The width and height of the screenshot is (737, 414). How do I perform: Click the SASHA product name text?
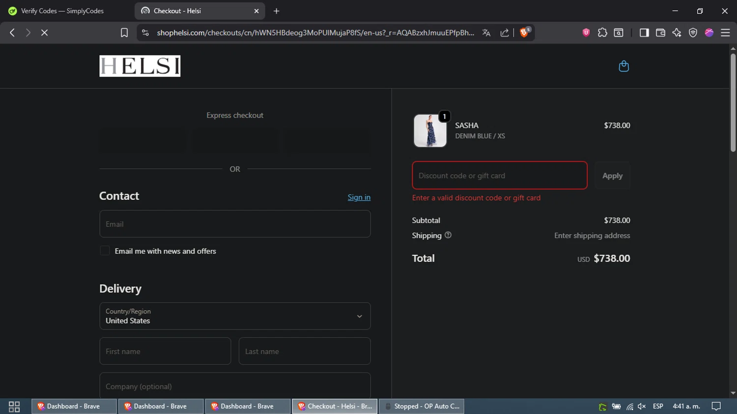(x=467, y=125)
